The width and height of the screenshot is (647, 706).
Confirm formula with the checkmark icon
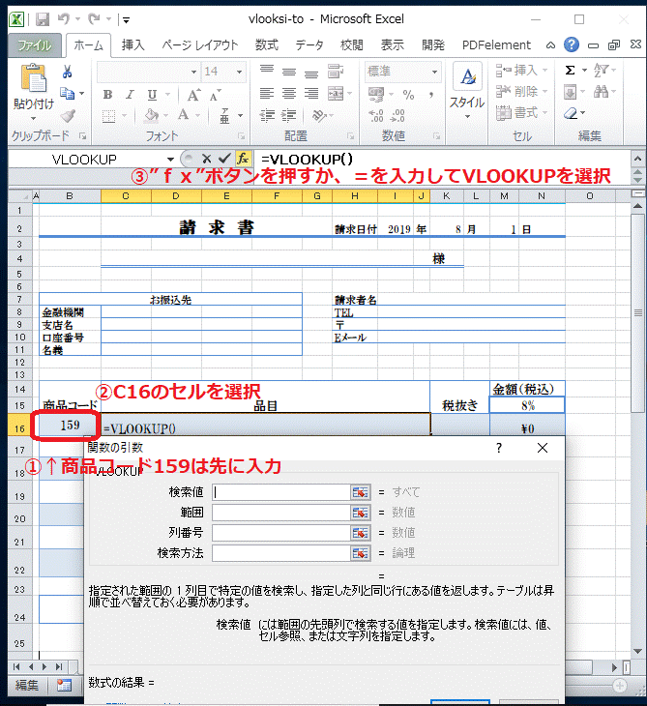point(225,159)
